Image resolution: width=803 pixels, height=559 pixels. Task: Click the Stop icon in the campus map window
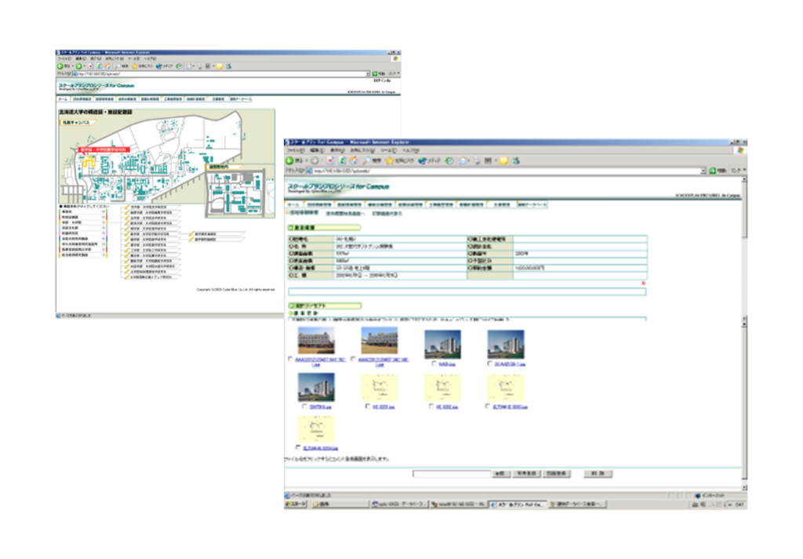tap(91, 66)
